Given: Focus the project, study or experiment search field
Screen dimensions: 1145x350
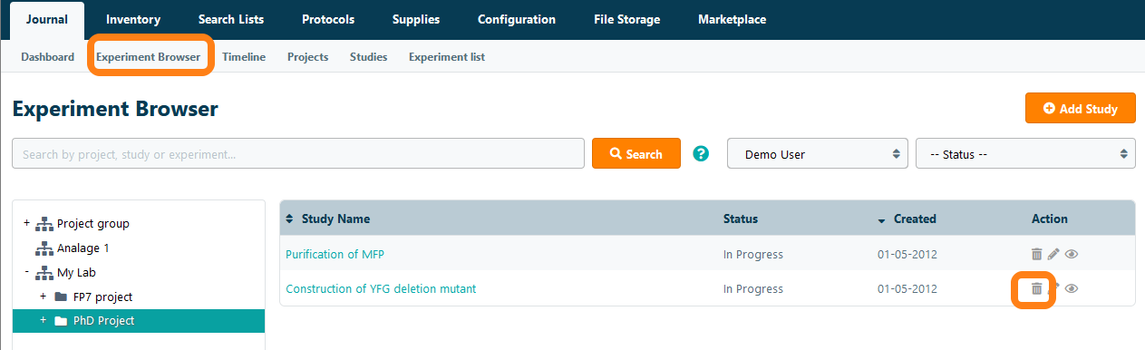Looking at the screenshot, I should [298, 153].
